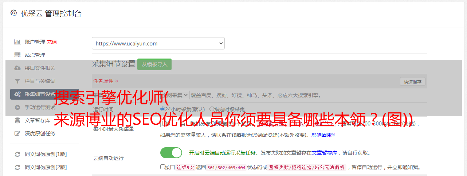Open 账户管理 in the sidebar

click(x=35, y=42)
